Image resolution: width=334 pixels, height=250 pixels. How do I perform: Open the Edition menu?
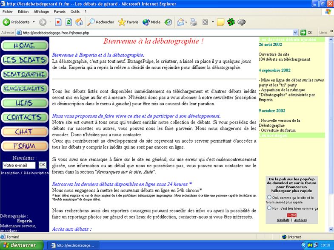23,12
